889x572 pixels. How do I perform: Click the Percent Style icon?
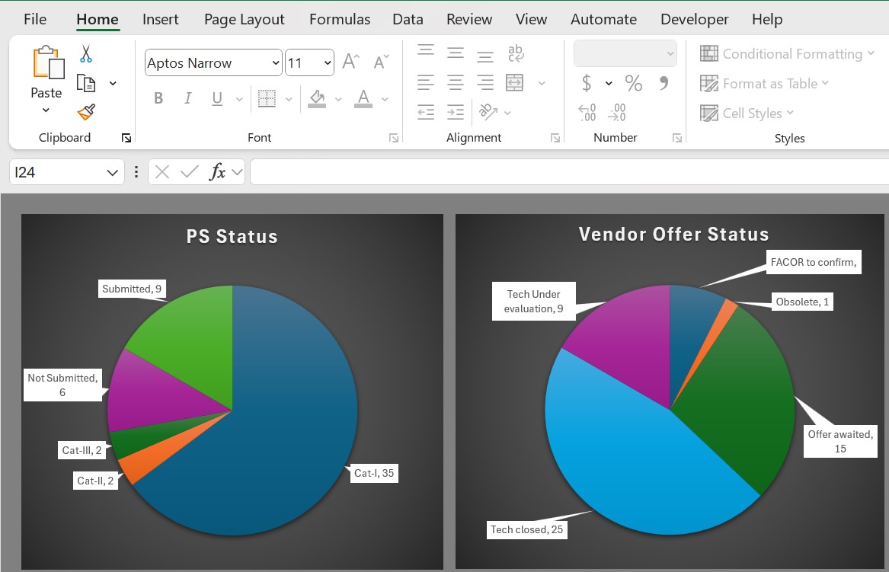(633, 82)
